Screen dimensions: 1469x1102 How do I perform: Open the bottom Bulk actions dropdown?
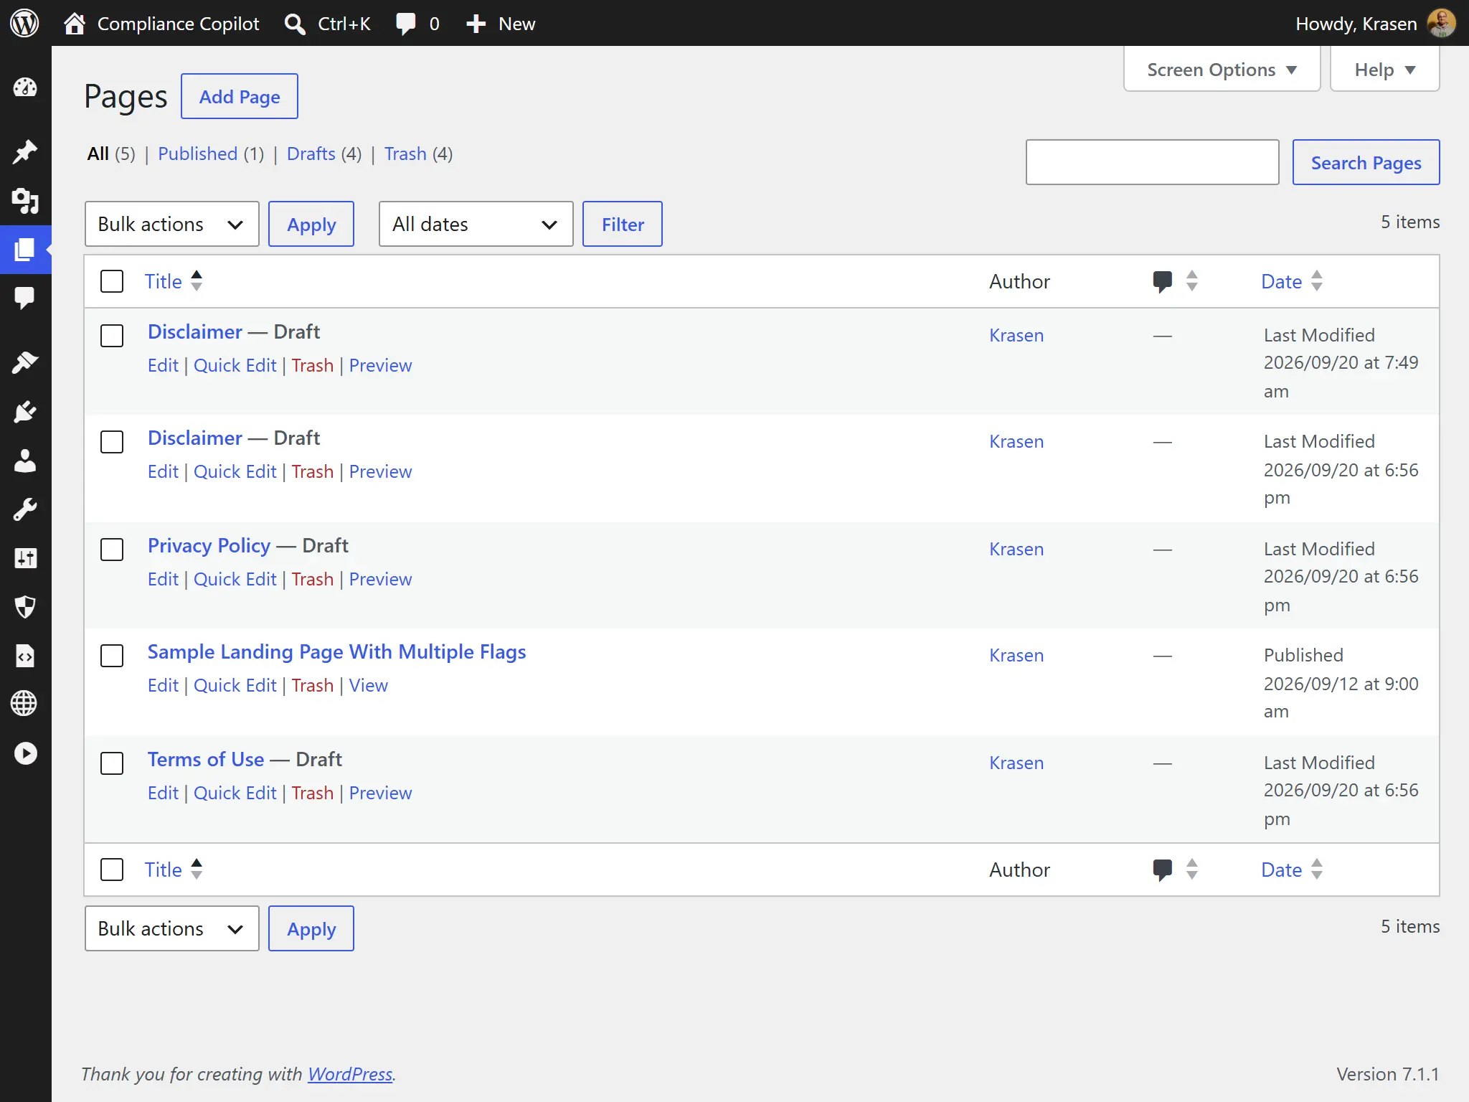(x=171, y=928)
